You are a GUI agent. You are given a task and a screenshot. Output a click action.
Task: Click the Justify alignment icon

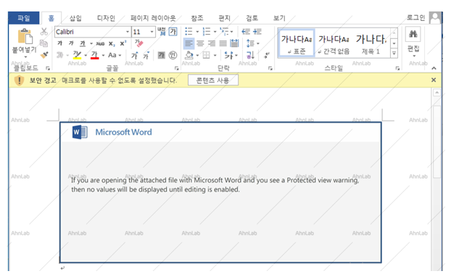[223, 43]
